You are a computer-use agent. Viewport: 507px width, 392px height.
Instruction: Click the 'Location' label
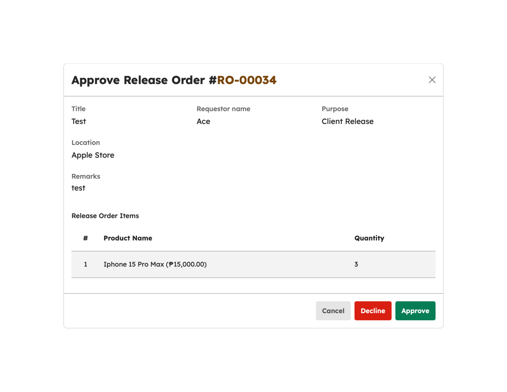pos(86,143)
